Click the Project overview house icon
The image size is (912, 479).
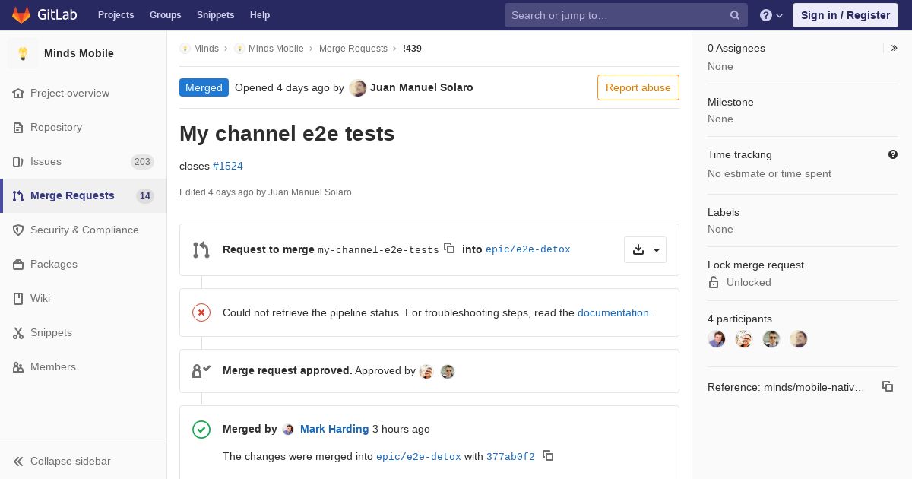click(x=18, y=93)
